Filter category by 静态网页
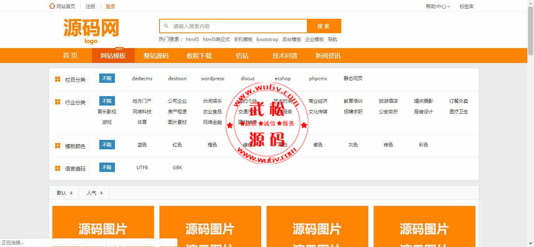The width and height of the screenshot is (534, 247). click(353, 79)
